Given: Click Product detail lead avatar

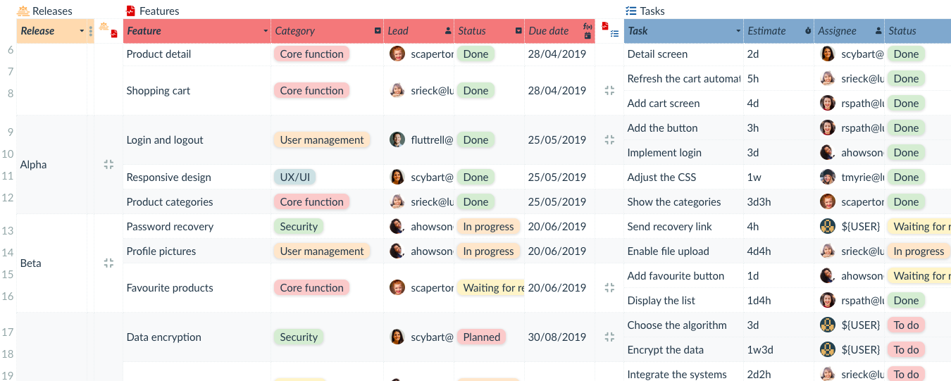Looking at the screenshot, I should point(397,54).
